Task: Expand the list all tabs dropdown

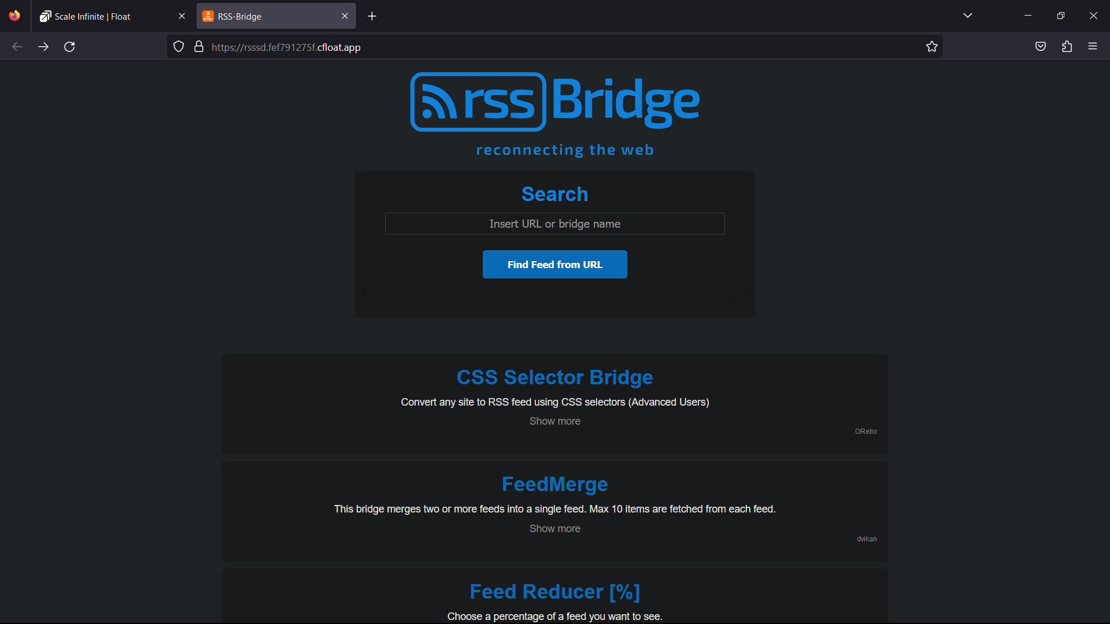Action: pyautogui.click(x=968, y=16)
